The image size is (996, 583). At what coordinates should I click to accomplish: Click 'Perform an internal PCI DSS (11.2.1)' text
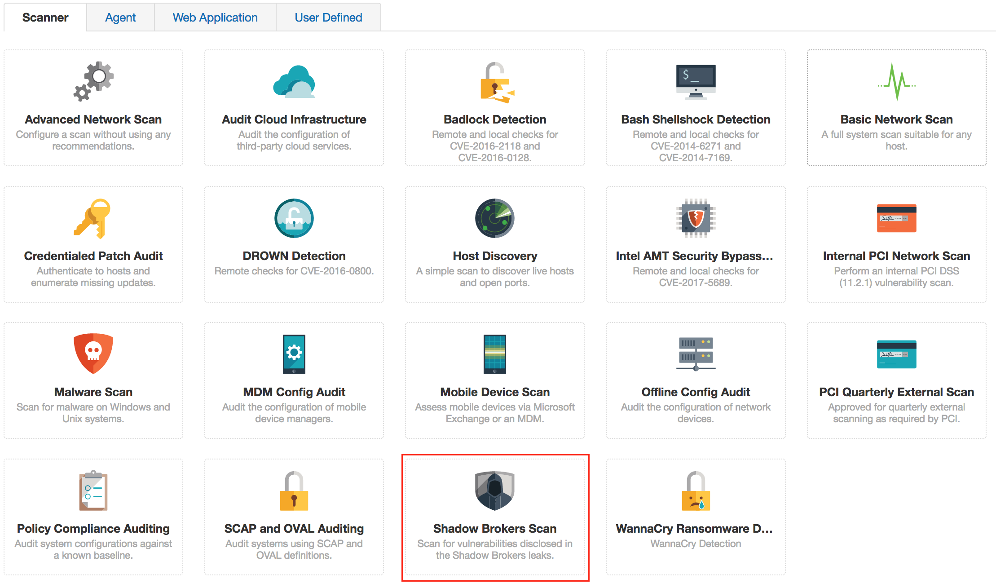point(897,277)
